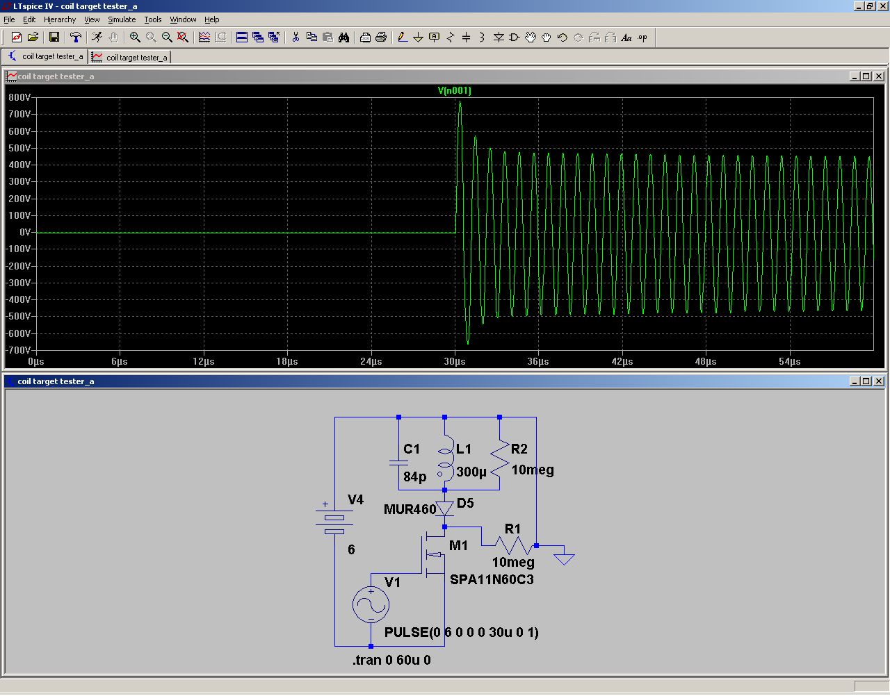The width and height of the screenshot is (890, 696).
Task: Click the .tran 0 60u 0 directive
Action: click(391, 661)
